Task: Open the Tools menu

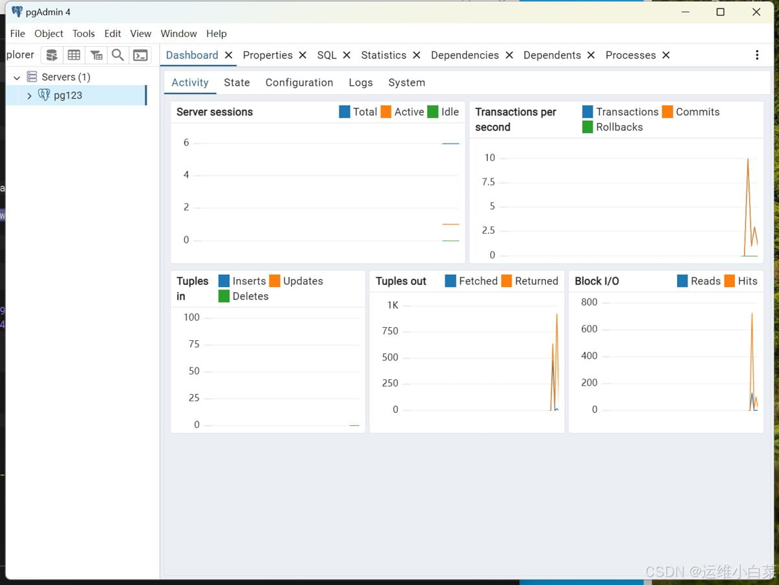Action: (83, 34)
